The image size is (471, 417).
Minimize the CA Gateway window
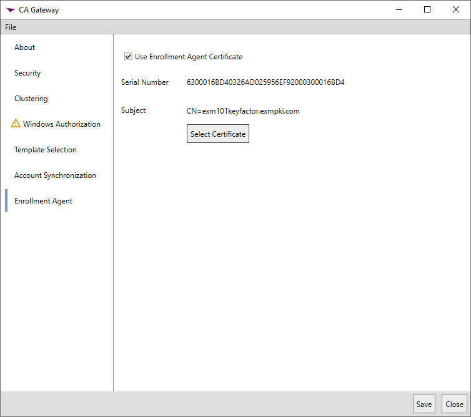(x=399, y=9)
